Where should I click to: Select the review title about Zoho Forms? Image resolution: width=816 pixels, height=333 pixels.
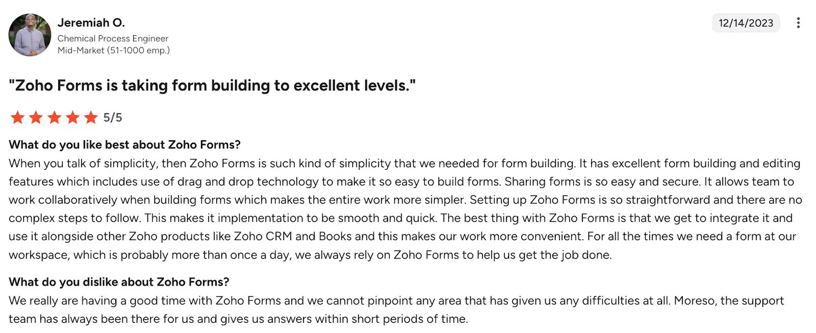coord(213,85)
